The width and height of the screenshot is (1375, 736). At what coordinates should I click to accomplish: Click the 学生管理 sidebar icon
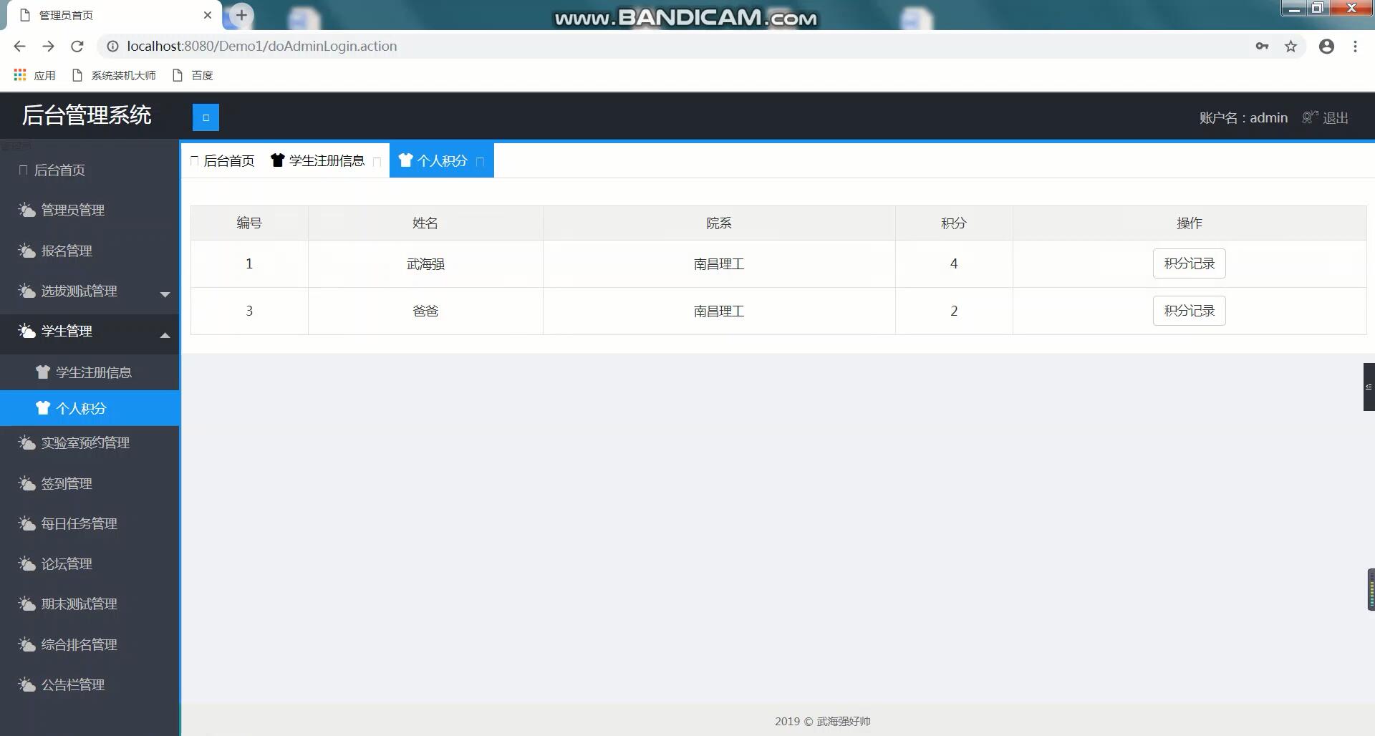(26, 331)
